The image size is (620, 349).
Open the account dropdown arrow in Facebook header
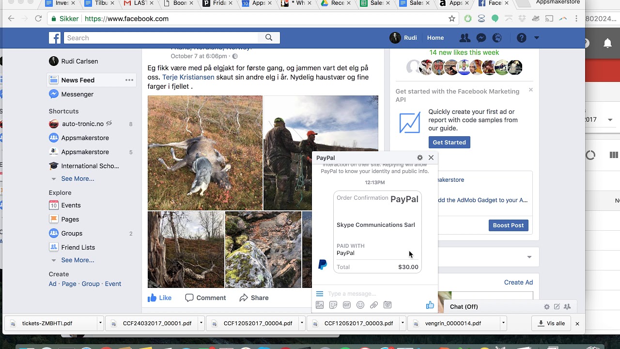click(x=536, y=38)
